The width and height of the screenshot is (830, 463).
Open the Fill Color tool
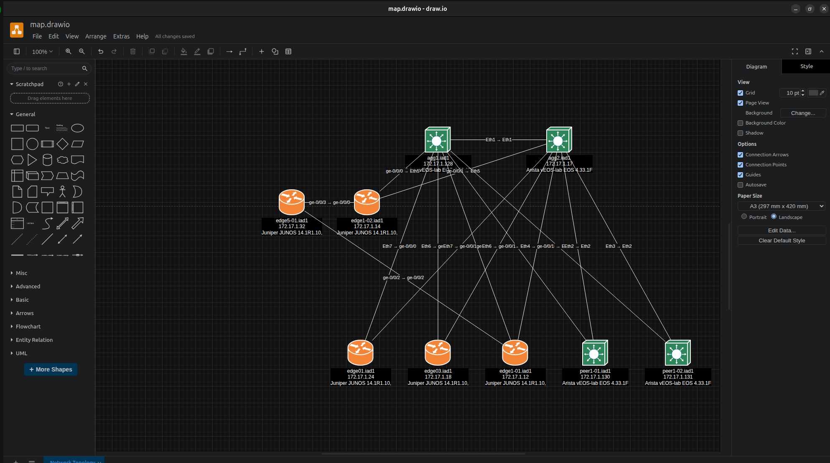pyautogui.click(x=184, y=51)
